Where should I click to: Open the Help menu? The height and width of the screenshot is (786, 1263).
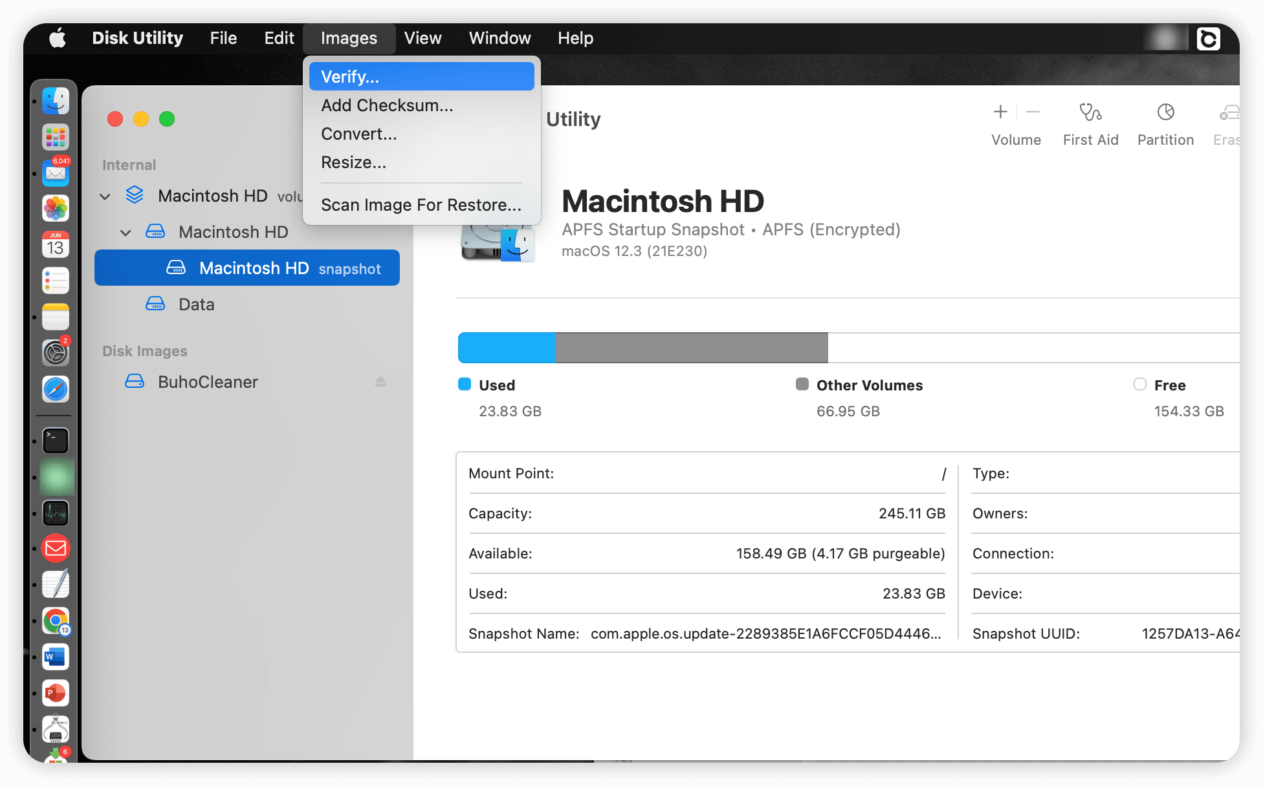click(575, 38)
